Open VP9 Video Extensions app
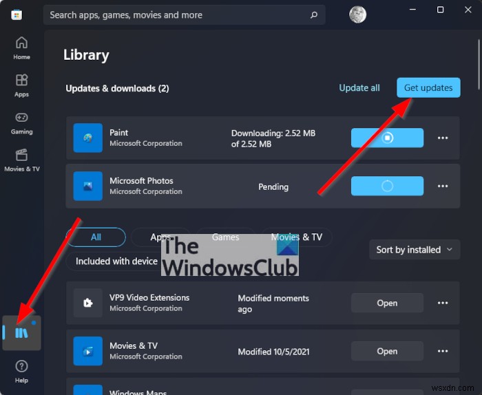 tap(387, 303)
